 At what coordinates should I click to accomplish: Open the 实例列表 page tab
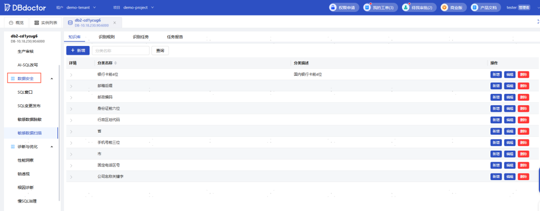pos(46,22)
